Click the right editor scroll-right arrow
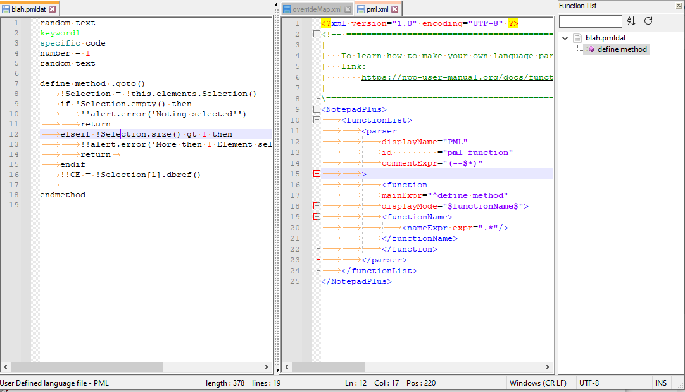This screenshot has height=392, width=685. pyautogui.click(x=548, y=367)
